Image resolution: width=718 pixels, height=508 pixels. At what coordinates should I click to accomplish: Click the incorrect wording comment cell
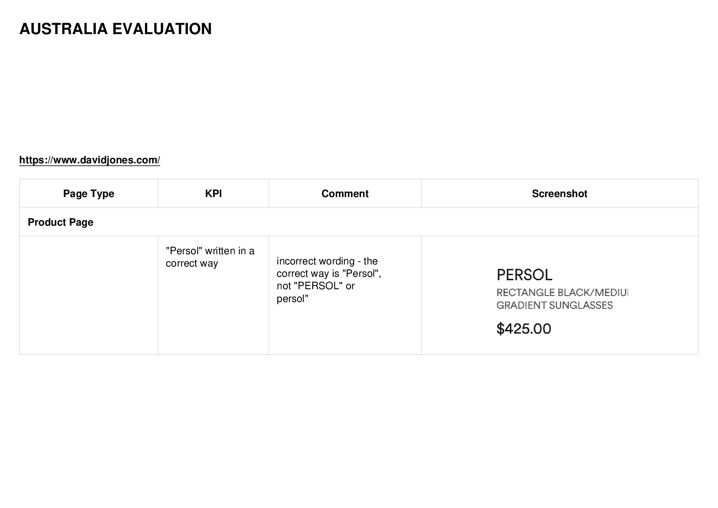pyautogui.click(x=345, y=295)
